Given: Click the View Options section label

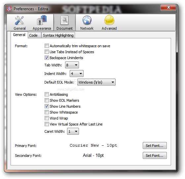Looking at the screenshot, I should point(26,94).
